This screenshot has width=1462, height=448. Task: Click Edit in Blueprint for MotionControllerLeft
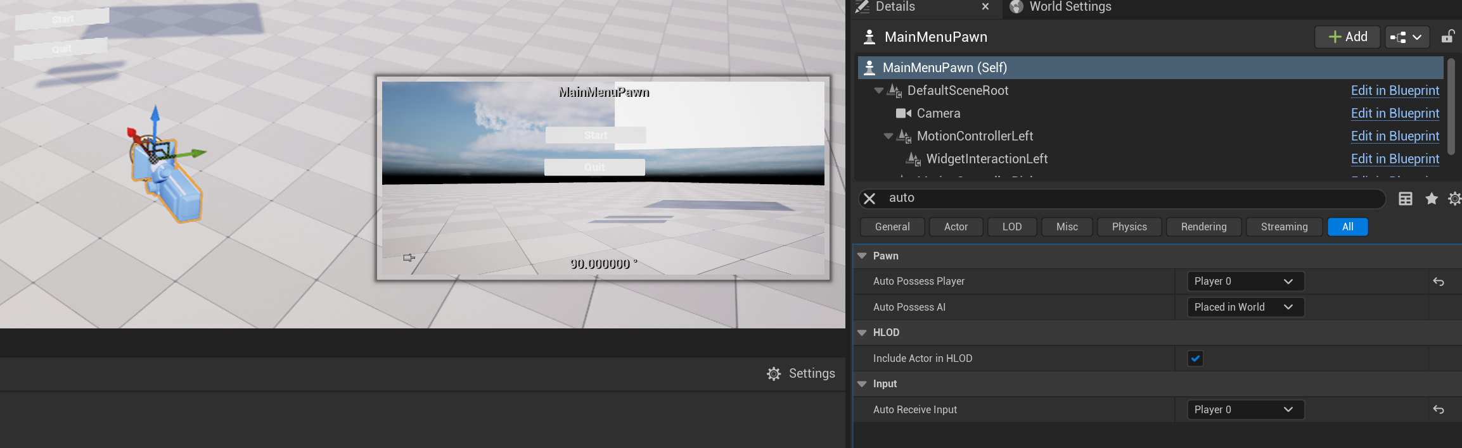(1395, 136)
